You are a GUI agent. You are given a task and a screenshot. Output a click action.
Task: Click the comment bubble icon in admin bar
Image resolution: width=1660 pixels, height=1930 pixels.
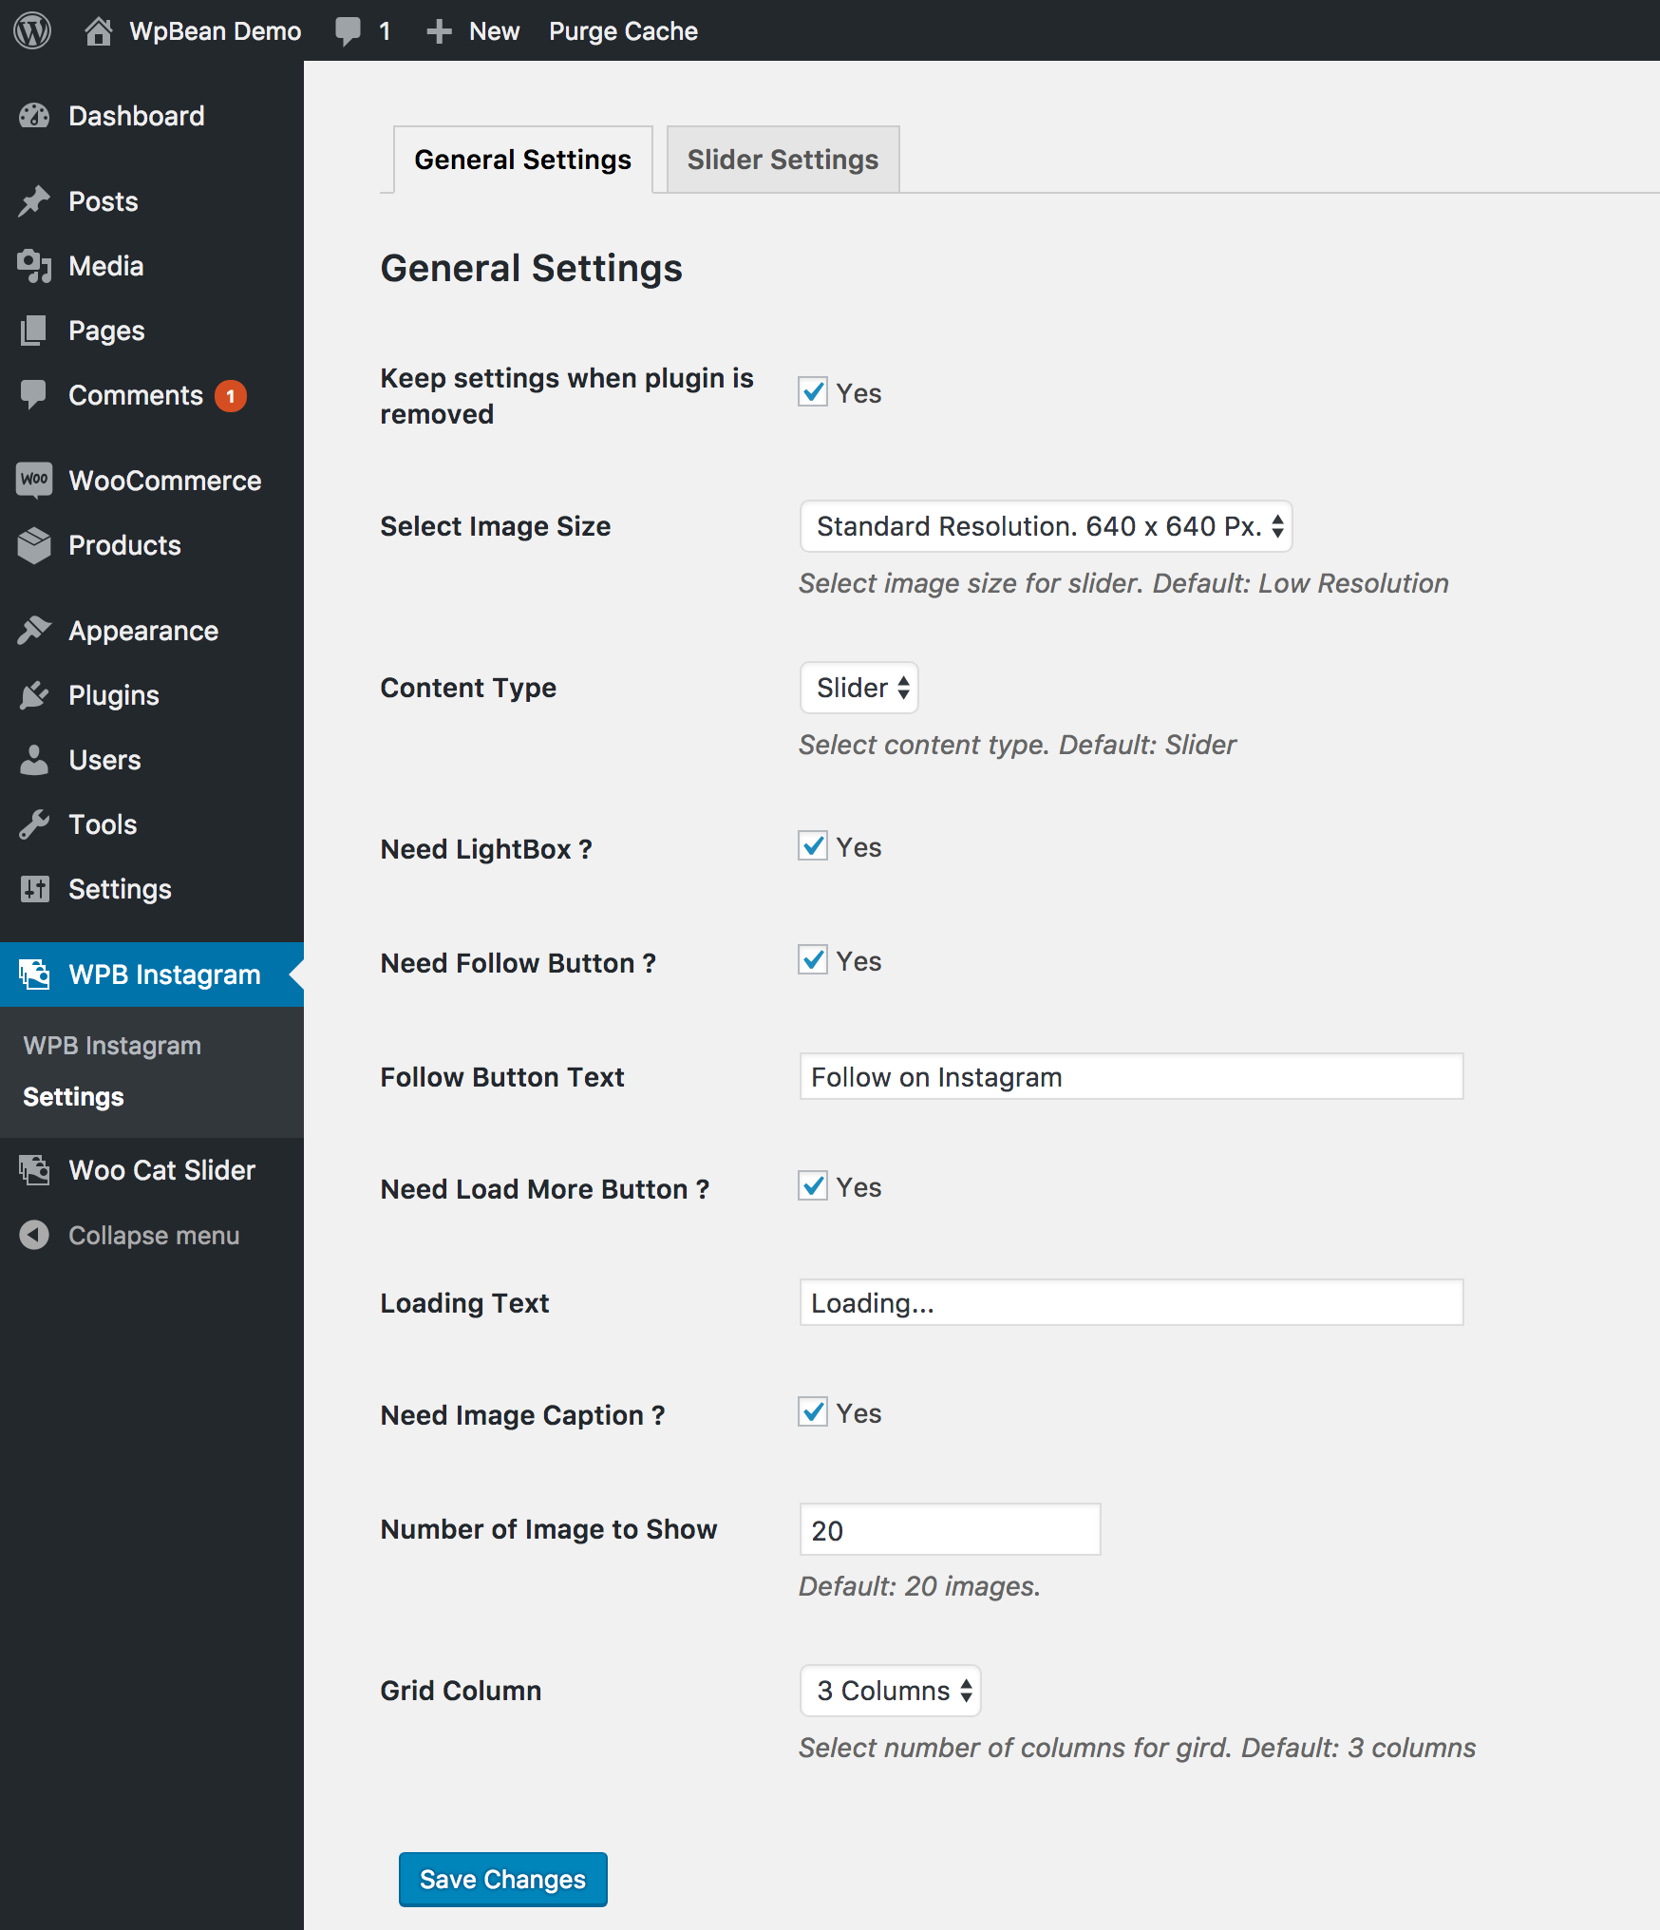pyautogui.click(x=348, y=30)
